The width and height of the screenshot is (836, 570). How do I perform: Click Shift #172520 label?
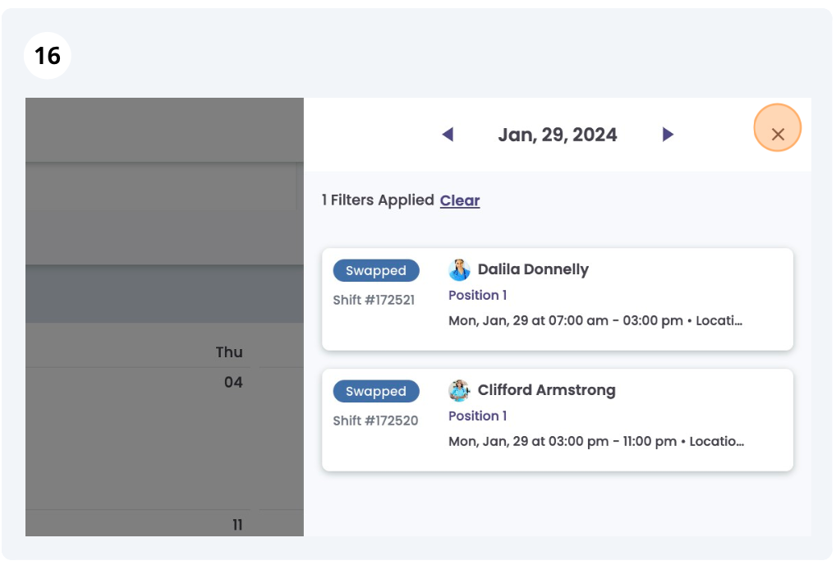click(x=375, y=421)
